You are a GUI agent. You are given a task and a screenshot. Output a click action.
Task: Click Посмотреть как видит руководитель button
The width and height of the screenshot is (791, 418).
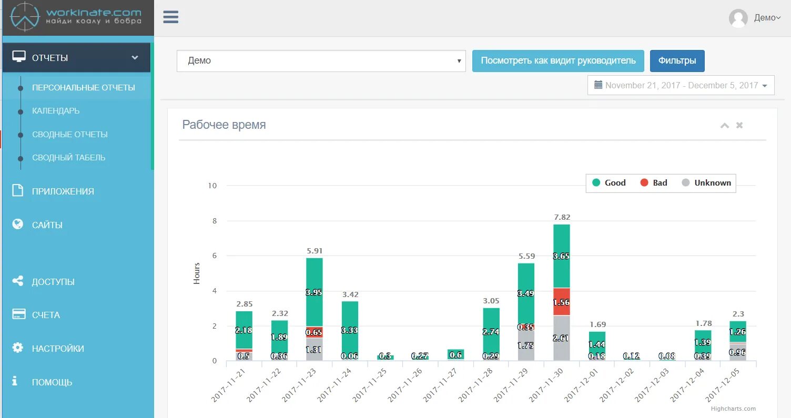[558, 61]
